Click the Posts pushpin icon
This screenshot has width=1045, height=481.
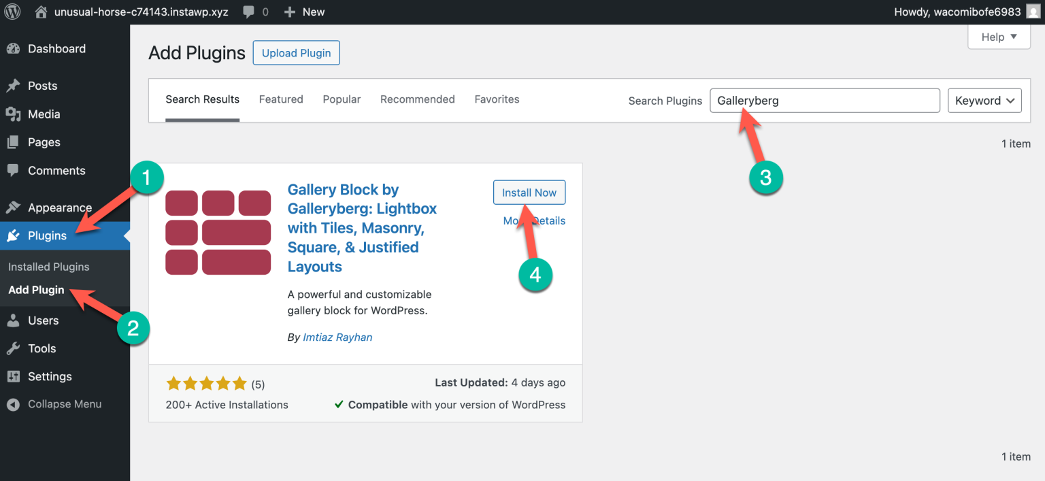point(13,86)
